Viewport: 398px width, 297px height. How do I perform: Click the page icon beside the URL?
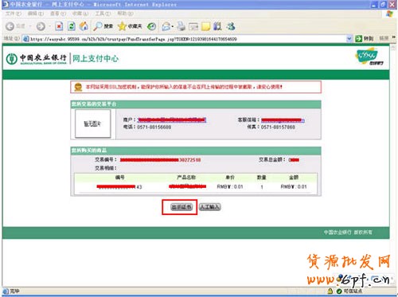(x=25, y=39)
